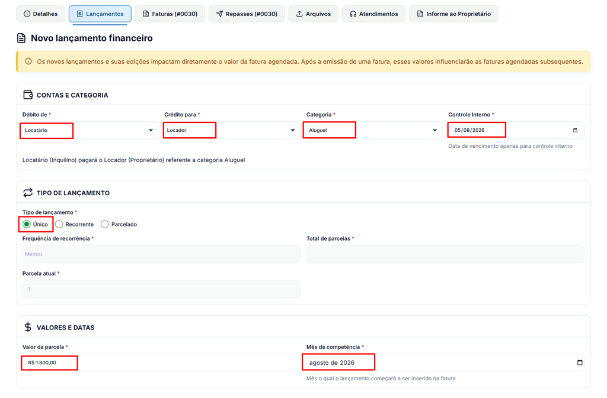Click the document icon beside Novo lançamento financeiro
The width and height of the screenshot is (607, 398).
(x=21, y=38)
